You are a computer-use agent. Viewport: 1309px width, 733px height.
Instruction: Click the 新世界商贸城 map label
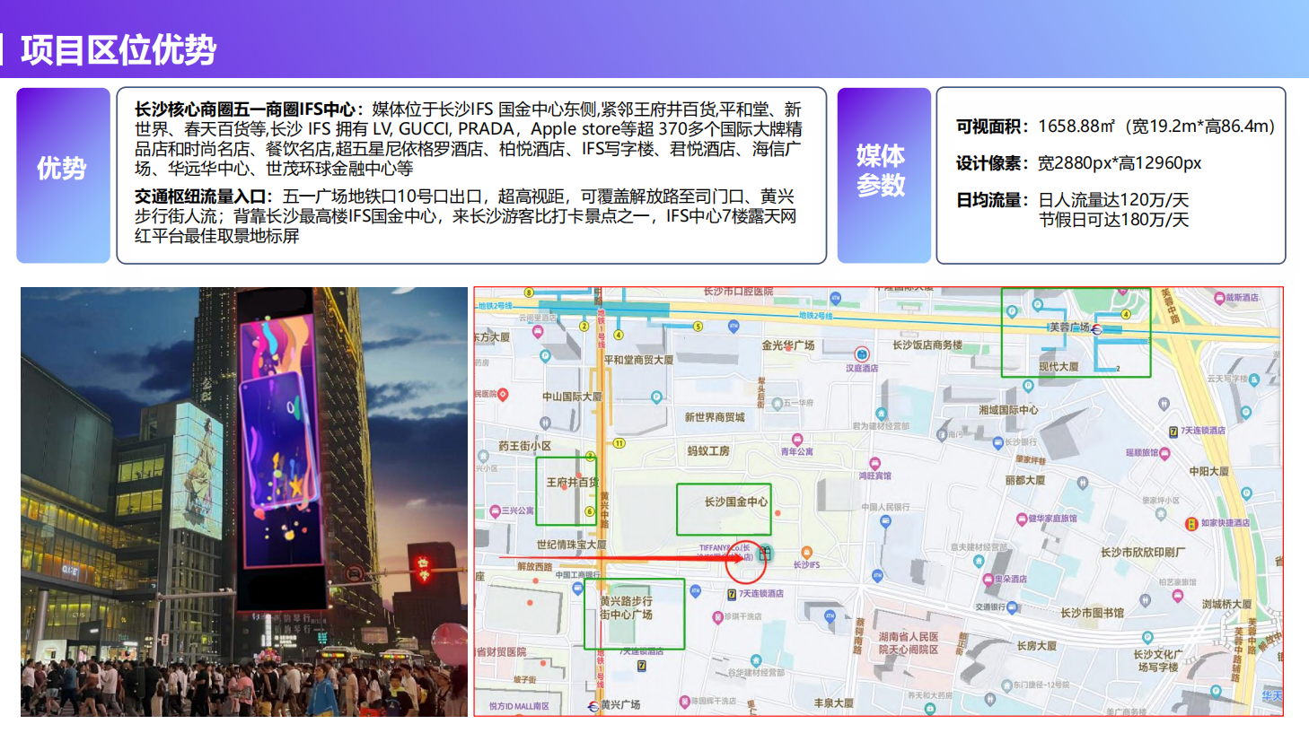pos(715,417)
